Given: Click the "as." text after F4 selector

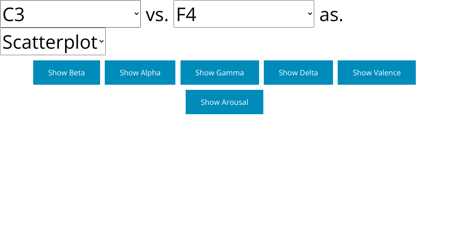Looking at the screenshot, I should pyautogui.click(x=331, y=15).
